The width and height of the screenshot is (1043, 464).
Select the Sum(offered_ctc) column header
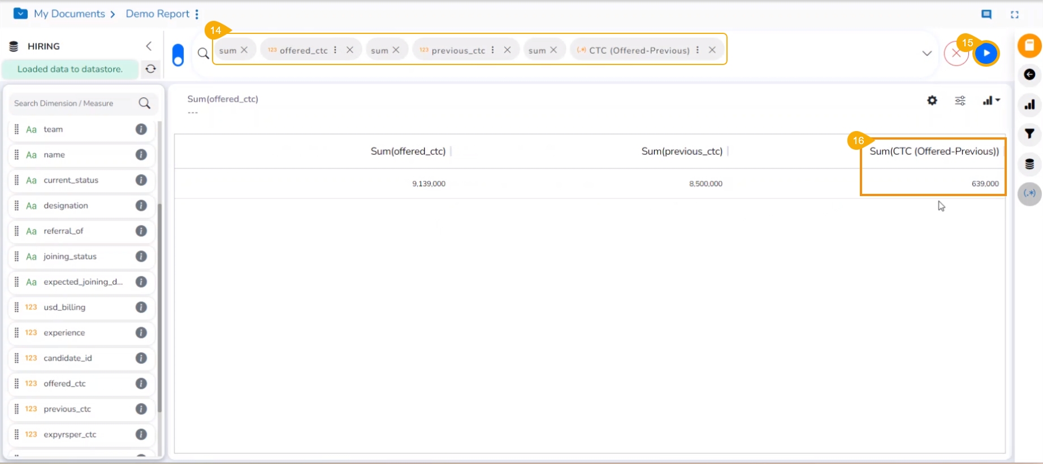point(408,151)
